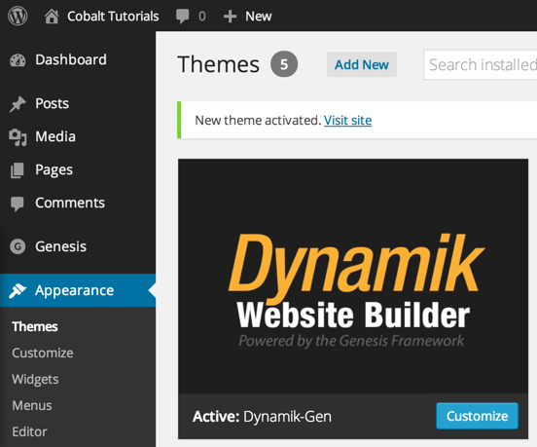This screenshot has width=537, height=447.
Task: Click the home icon beside Cobalt Tutorials
Action: pyautogui.click(x=52, y=17)
